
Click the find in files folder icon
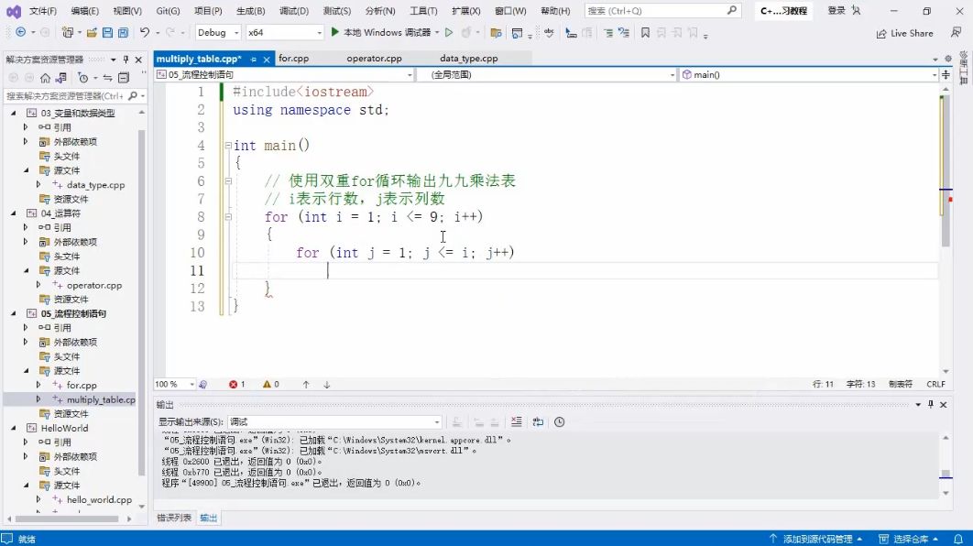pyautogui.click(x=496, y=33)
